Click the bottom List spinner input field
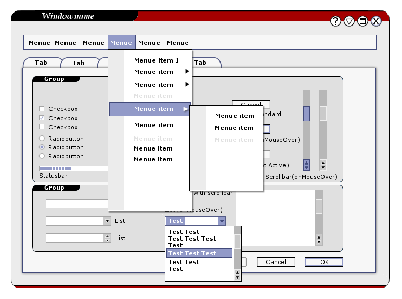Viewport: 402px width, 299px height. click(x=75, y=238)
